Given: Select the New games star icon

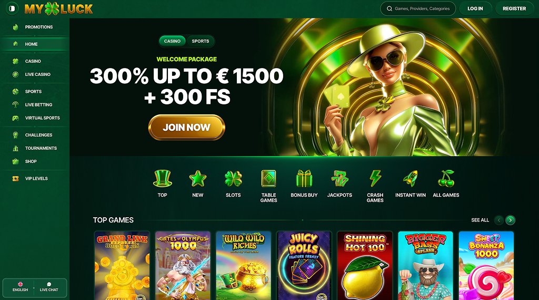Looking at the screenshot, I should tap(198, 178).
